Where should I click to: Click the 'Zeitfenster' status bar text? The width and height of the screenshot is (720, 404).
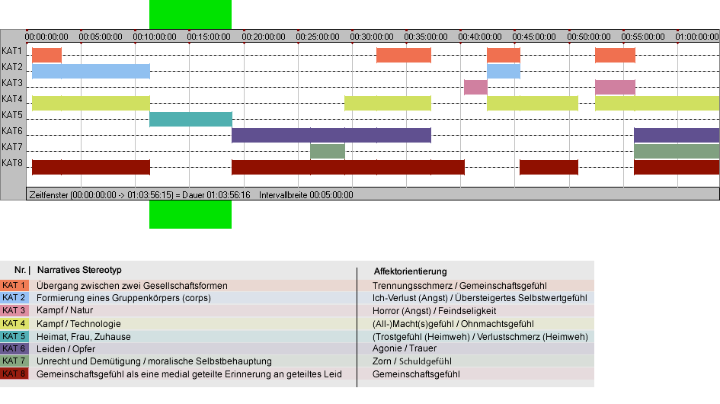coord(139,195)
